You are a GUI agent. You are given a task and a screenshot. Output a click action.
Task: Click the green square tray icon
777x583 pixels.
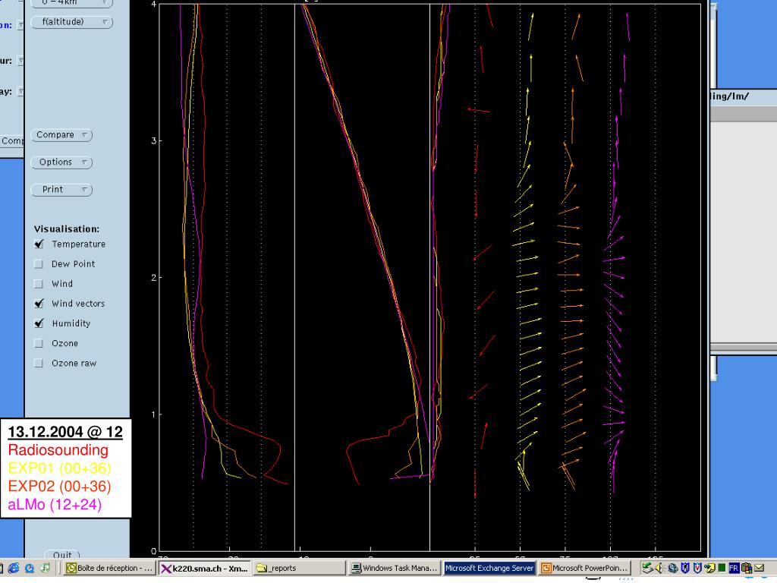tap(722, 568)
